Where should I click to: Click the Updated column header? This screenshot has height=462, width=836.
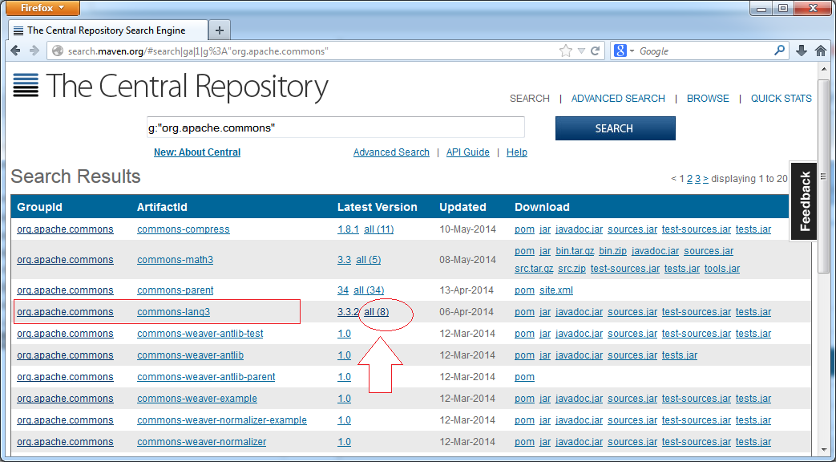coord(462,207)
